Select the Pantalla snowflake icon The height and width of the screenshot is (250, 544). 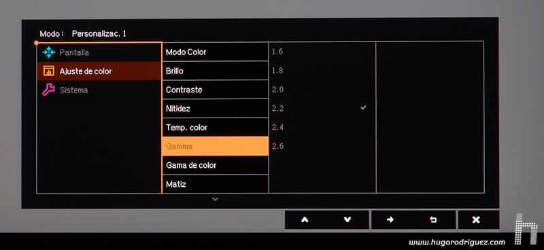(x=49, y=52)
